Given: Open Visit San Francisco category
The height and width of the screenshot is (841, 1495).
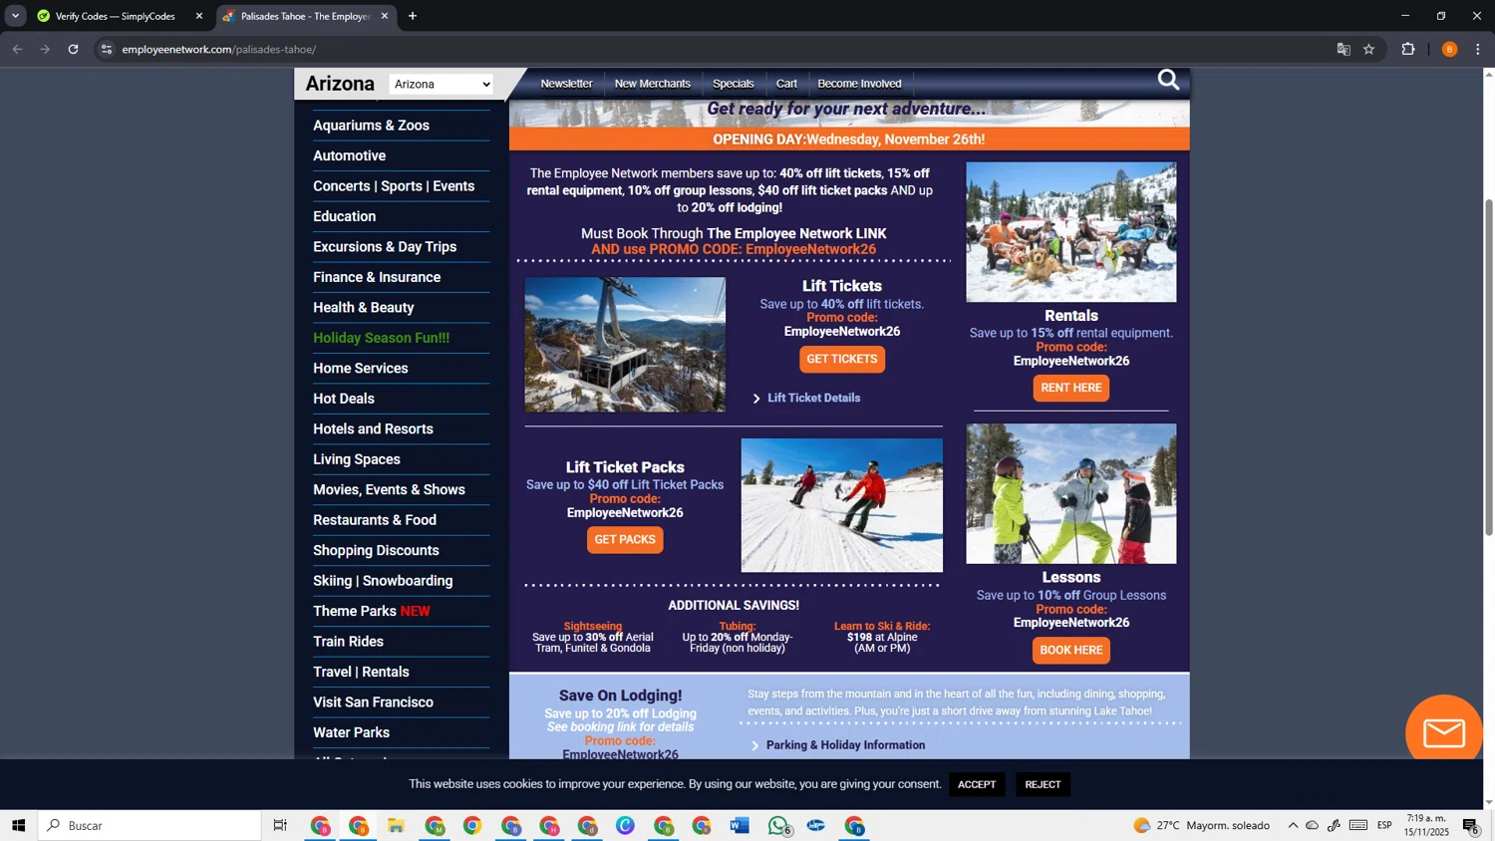Looking at the screenshot, I should 373,702.
